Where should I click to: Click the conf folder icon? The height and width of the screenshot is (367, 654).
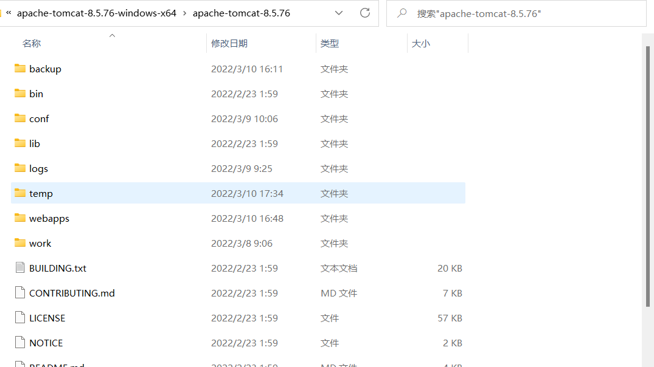[20, 118]
